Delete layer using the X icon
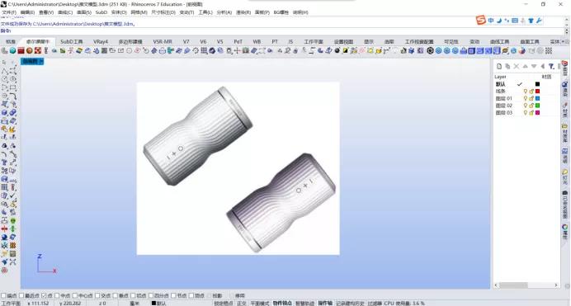Viewport: 571px width, 306px height. (517, 66)
